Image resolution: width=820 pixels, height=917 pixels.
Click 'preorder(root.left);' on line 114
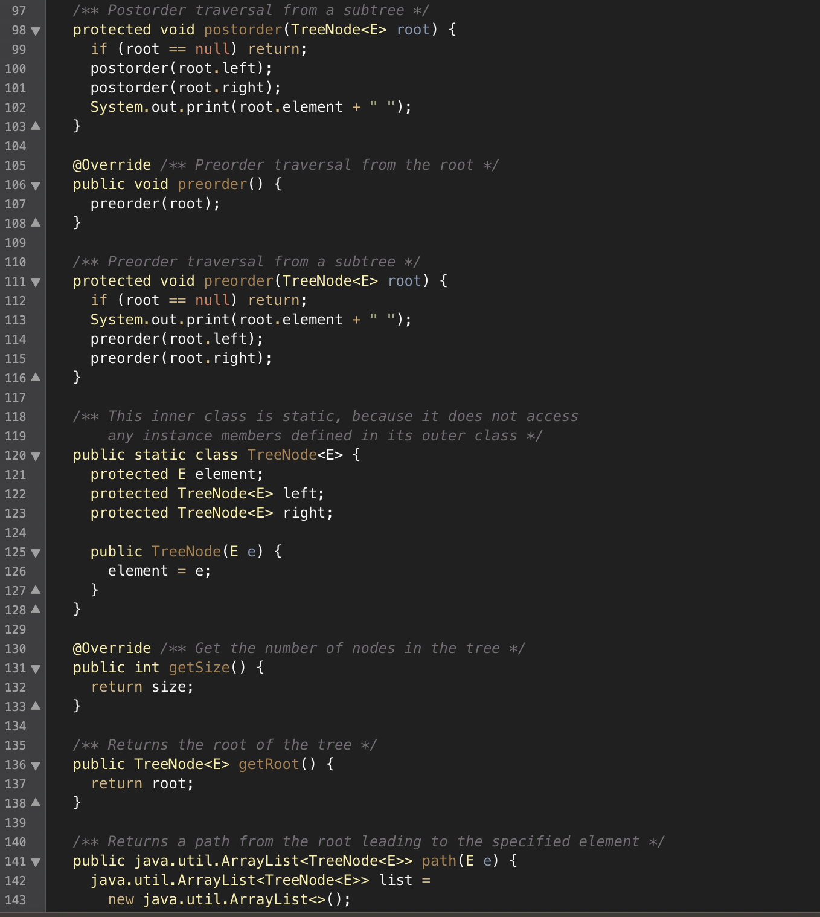[x=177, y=339]
